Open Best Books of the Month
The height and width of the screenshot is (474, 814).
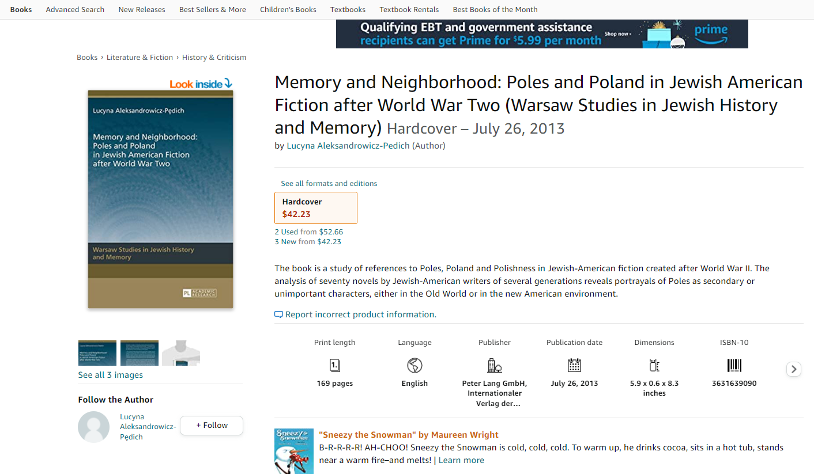pos(495,9)
